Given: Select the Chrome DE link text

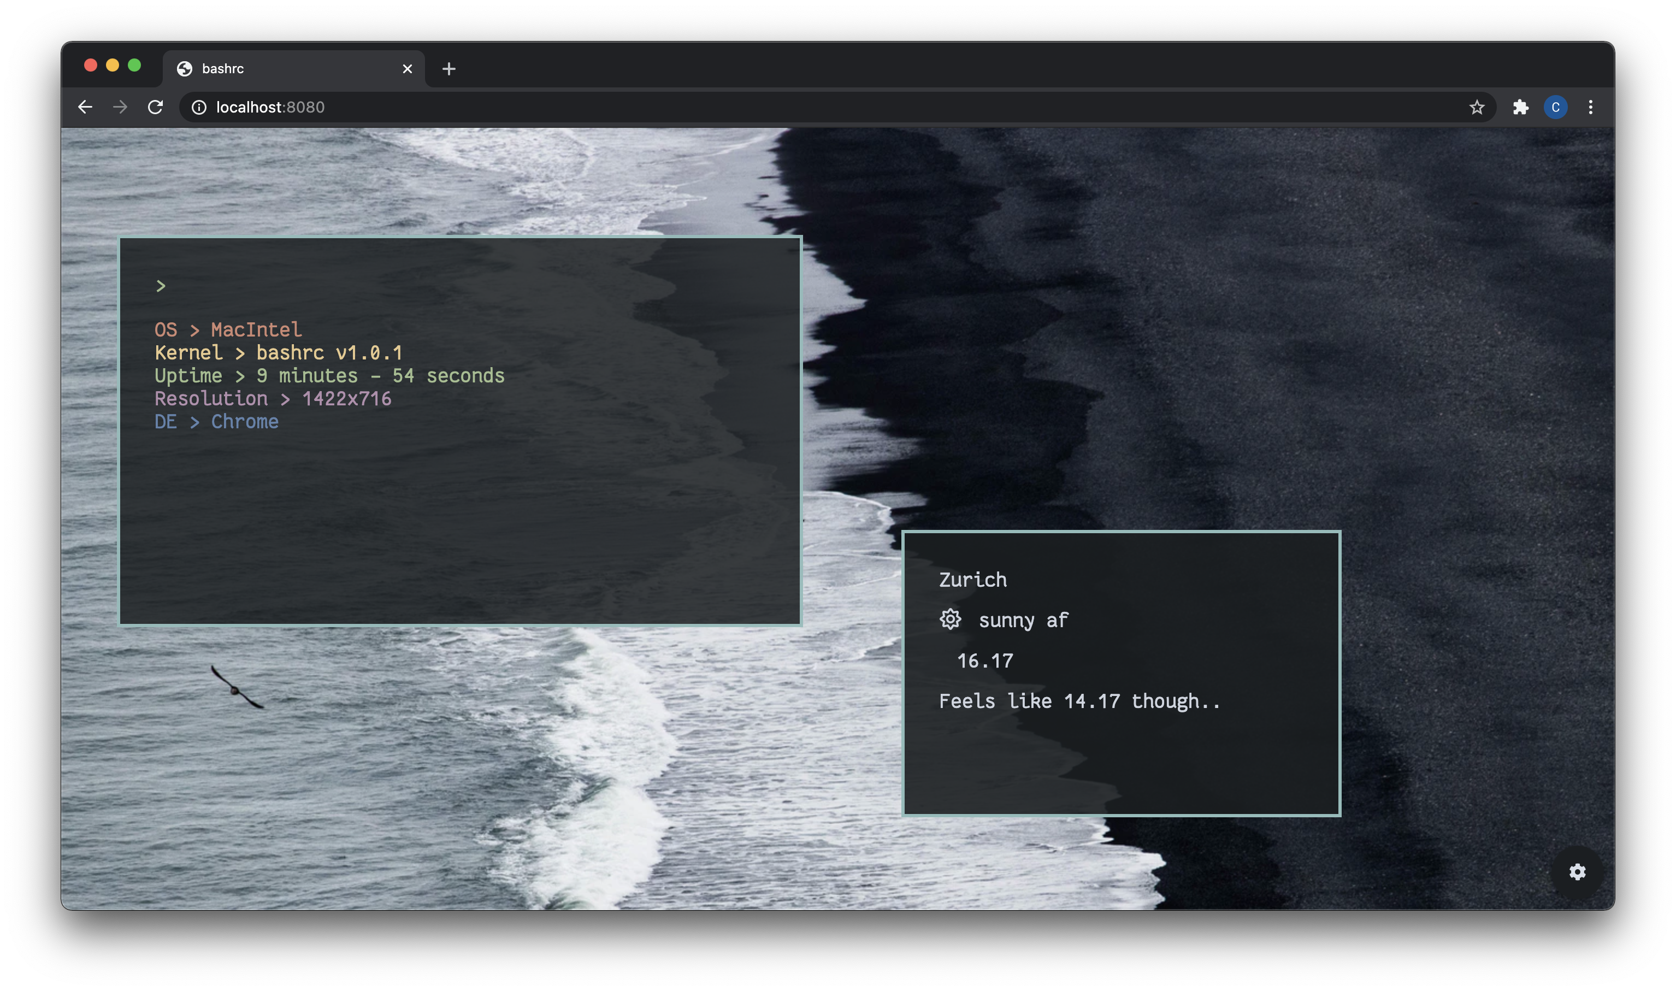Looking at the screenshot, I should pos(244,421).
